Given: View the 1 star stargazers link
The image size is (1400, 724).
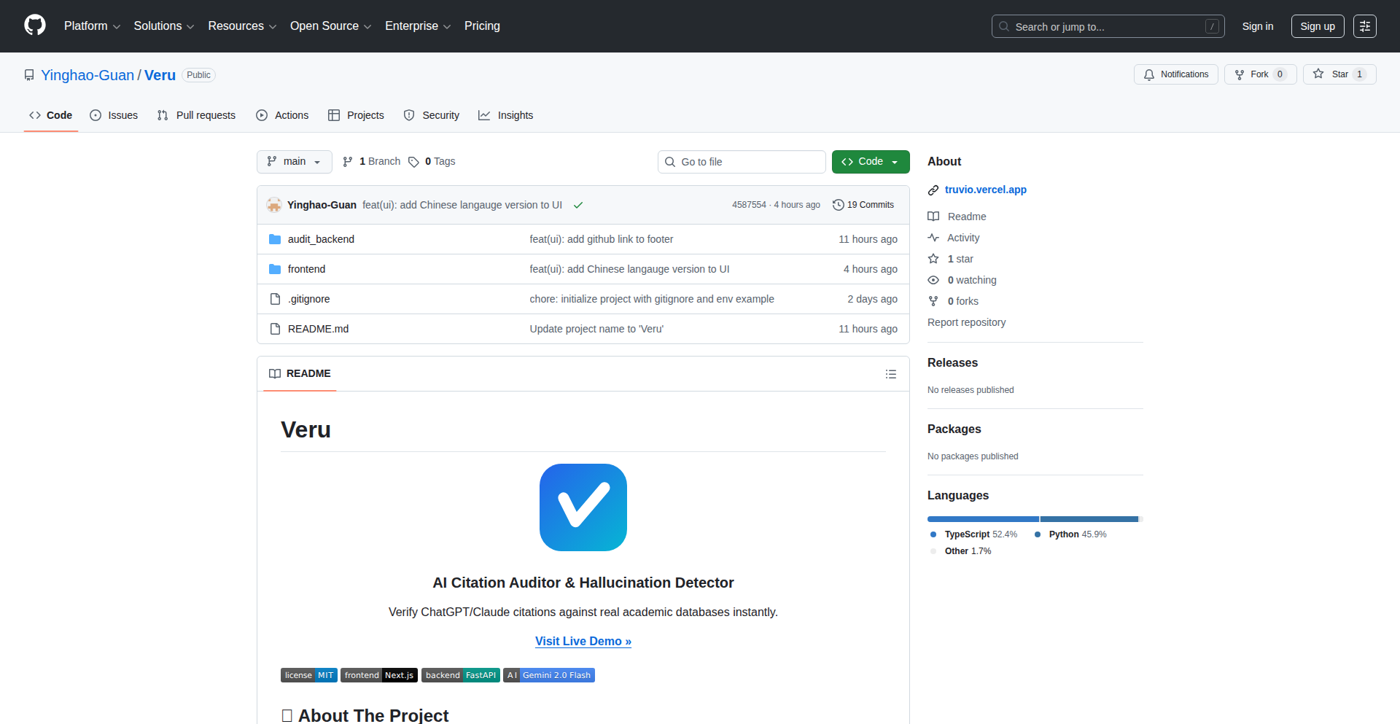Looking at the screenshot, I should pyautogui.click(x=951, y=259).
